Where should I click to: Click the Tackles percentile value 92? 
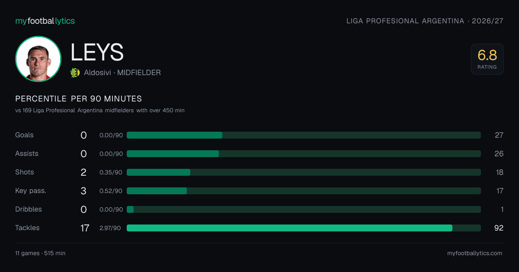click(x=499, y=228)
